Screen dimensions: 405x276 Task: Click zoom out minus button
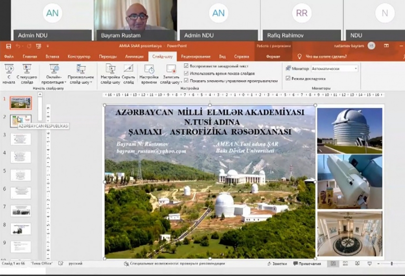coord(378,264)
